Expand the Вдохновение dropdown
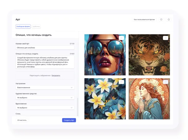Image resolution: width=188 pixels, height=140 pixels. pos(45,107)
